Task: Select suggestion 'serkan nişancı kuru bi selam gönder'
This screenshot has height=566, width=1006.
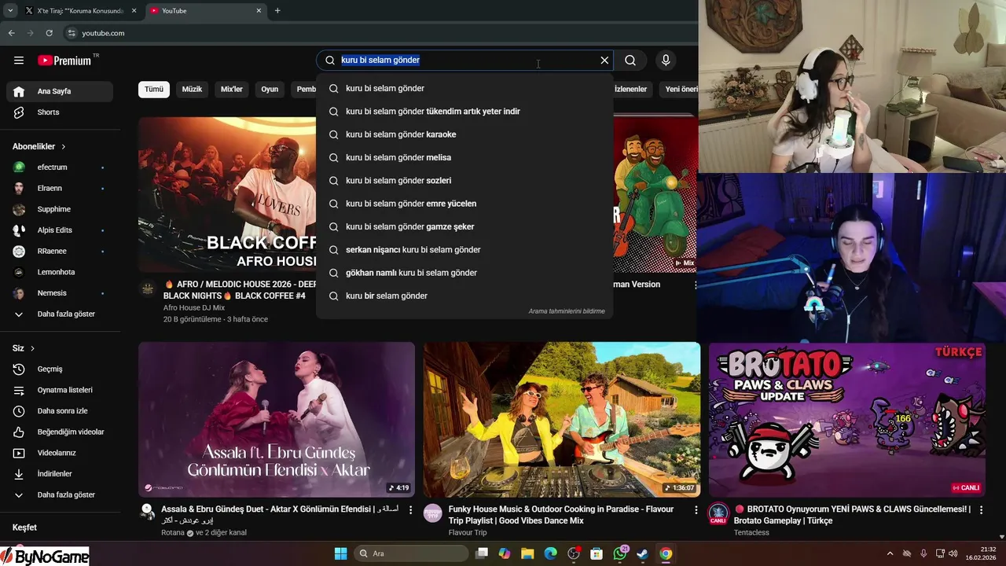Action: click(464, 250)
